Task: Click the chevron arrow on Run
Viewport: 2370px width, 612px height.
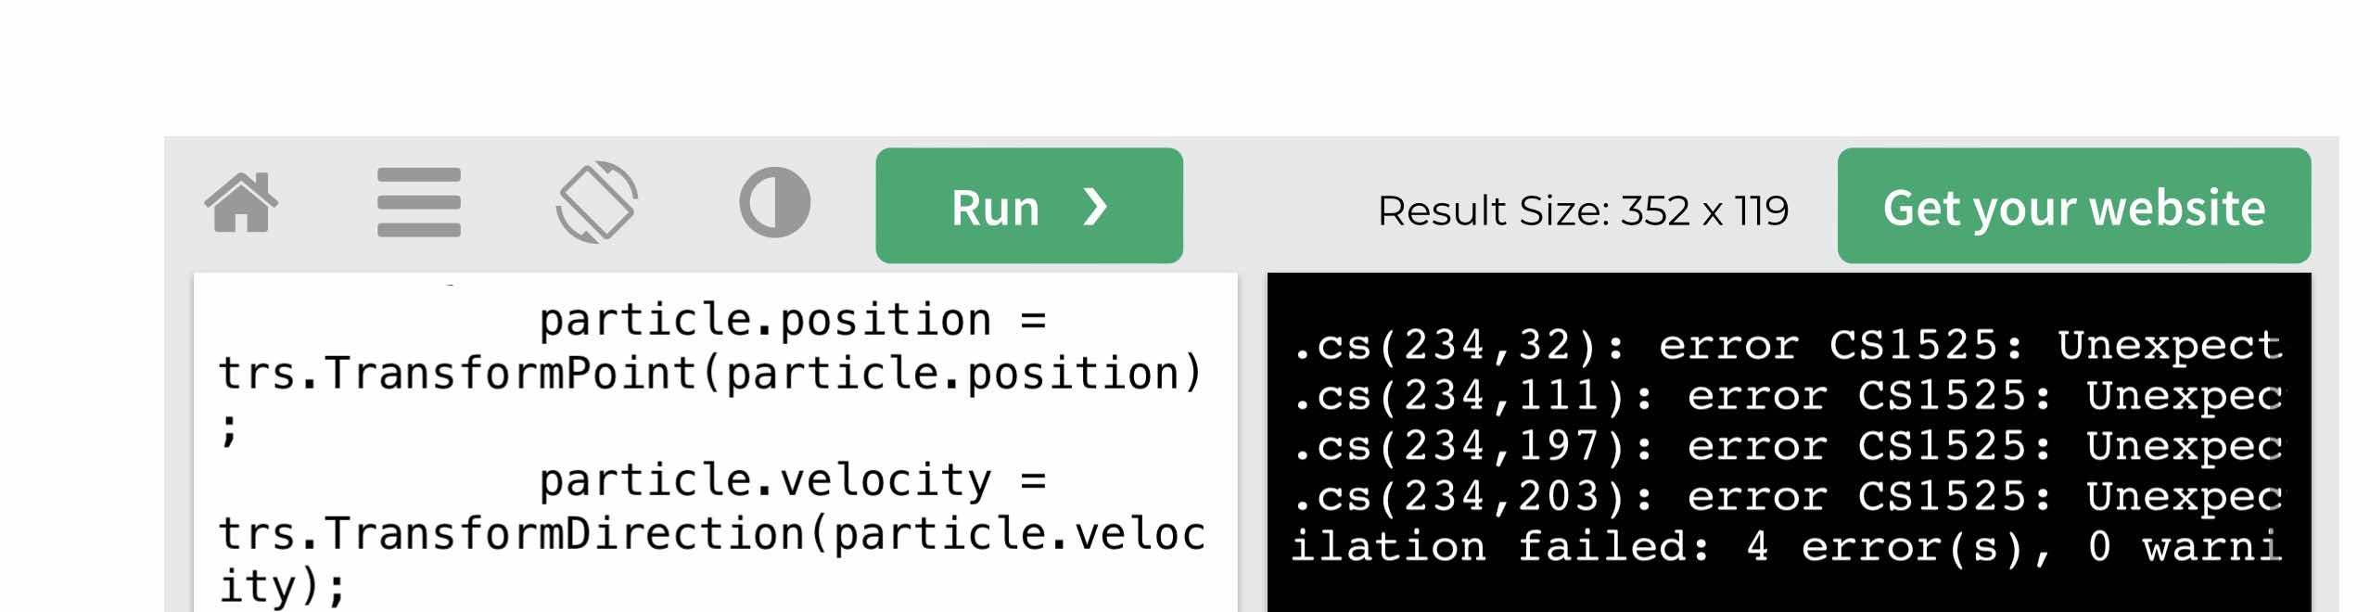Action: (1095, 206)
